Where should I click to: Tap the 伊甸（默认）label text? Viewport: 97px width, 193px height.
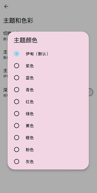click(37, 54)
